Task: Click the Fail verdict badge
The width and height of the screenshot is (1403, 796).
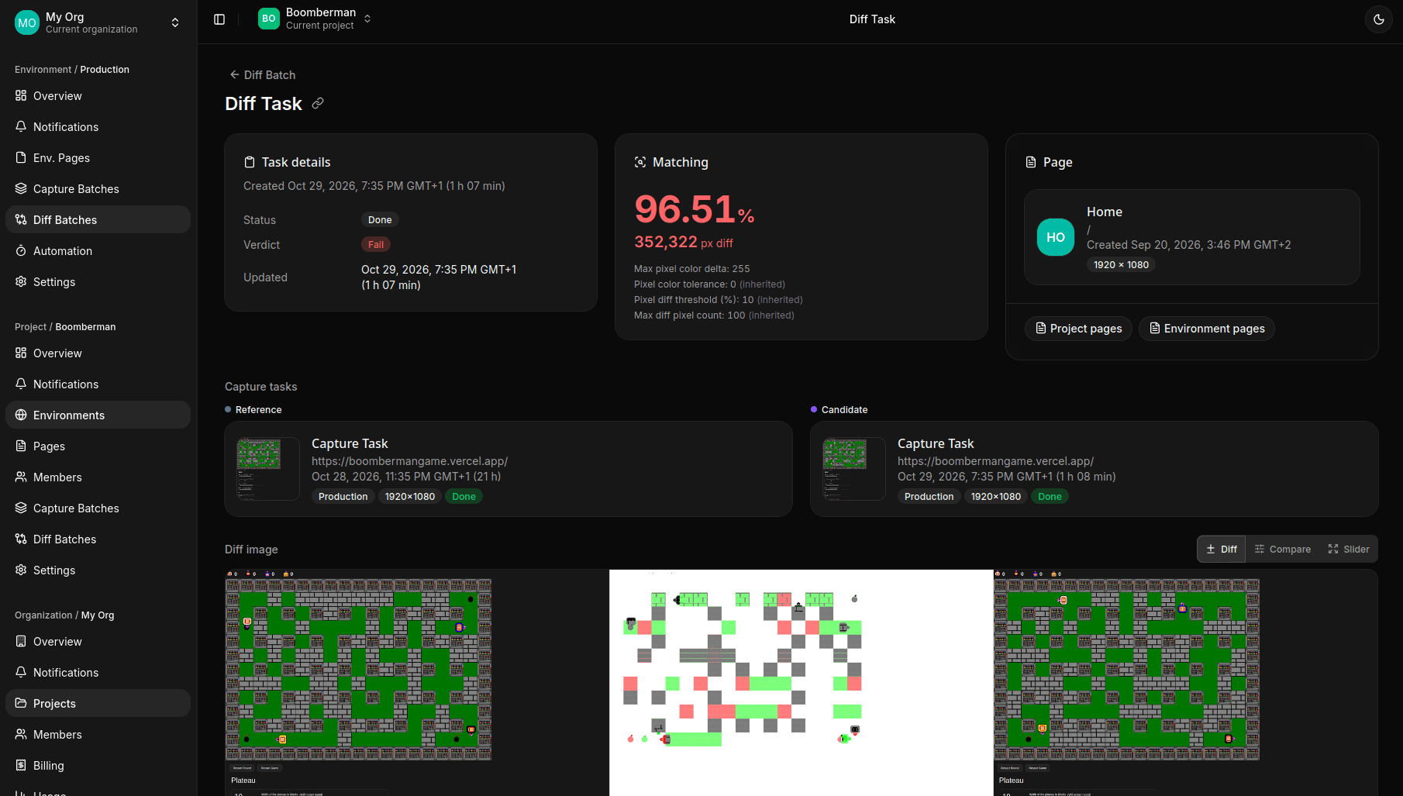Action: (376, 245)
